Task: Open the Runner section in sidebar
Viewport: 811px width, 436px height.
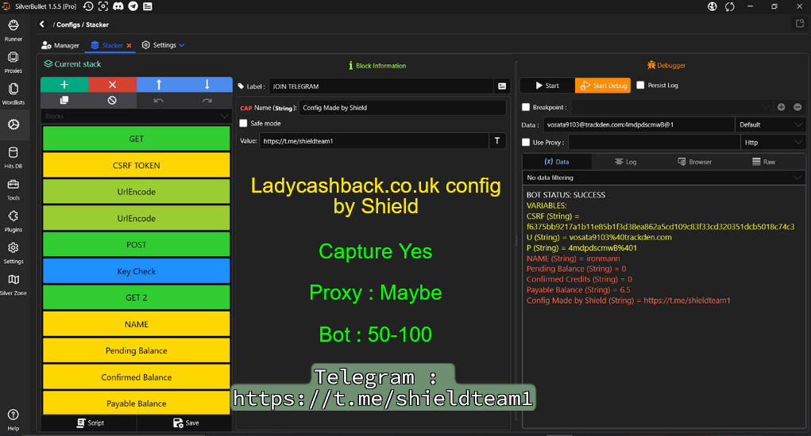Action: pyautogui.click(x=14, y=30)
